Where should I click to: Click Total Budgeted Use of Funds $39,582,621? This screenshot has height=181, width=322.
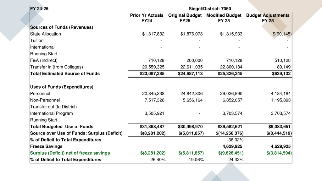pyautogui.click(x=230, y=127)
